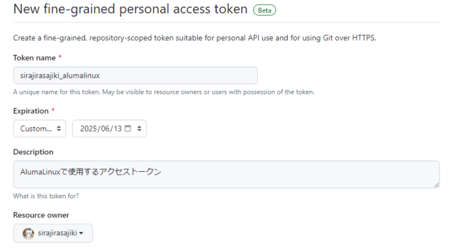Click the calendar icon in the expiration date field
Viewport: 476px width, 252px height.
(128, 128)
